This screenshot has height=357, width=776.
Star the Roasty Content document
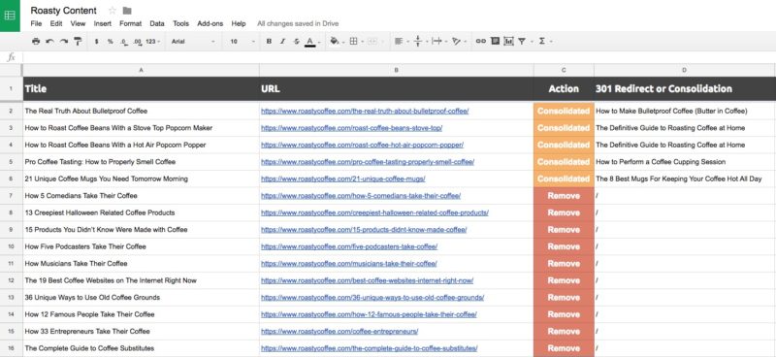click(113, 11)
